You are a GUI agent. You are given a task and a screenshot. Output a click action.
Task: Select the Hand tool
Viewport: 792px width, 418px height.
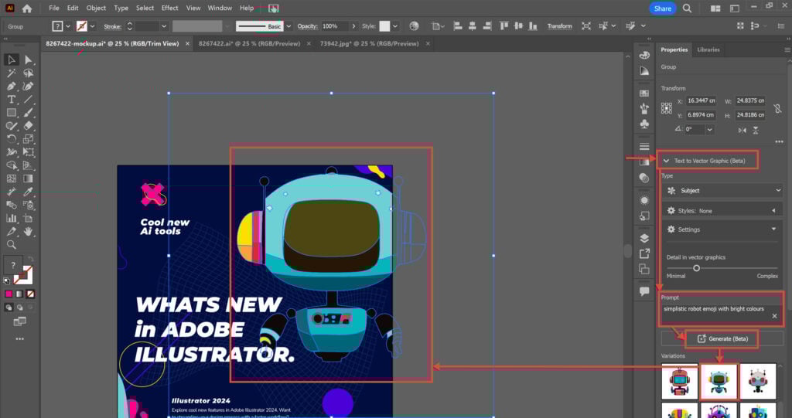coord(29,231)
